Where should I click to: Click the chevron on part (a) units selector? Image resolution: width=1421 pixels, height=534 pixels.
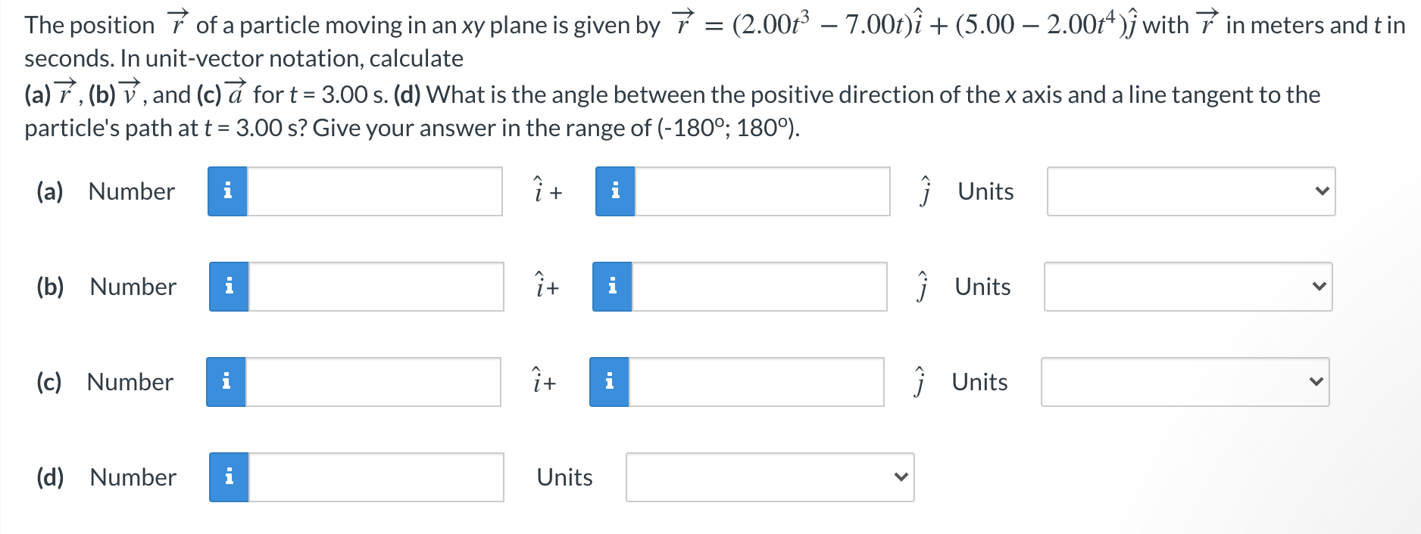[x=1322, y=192]
